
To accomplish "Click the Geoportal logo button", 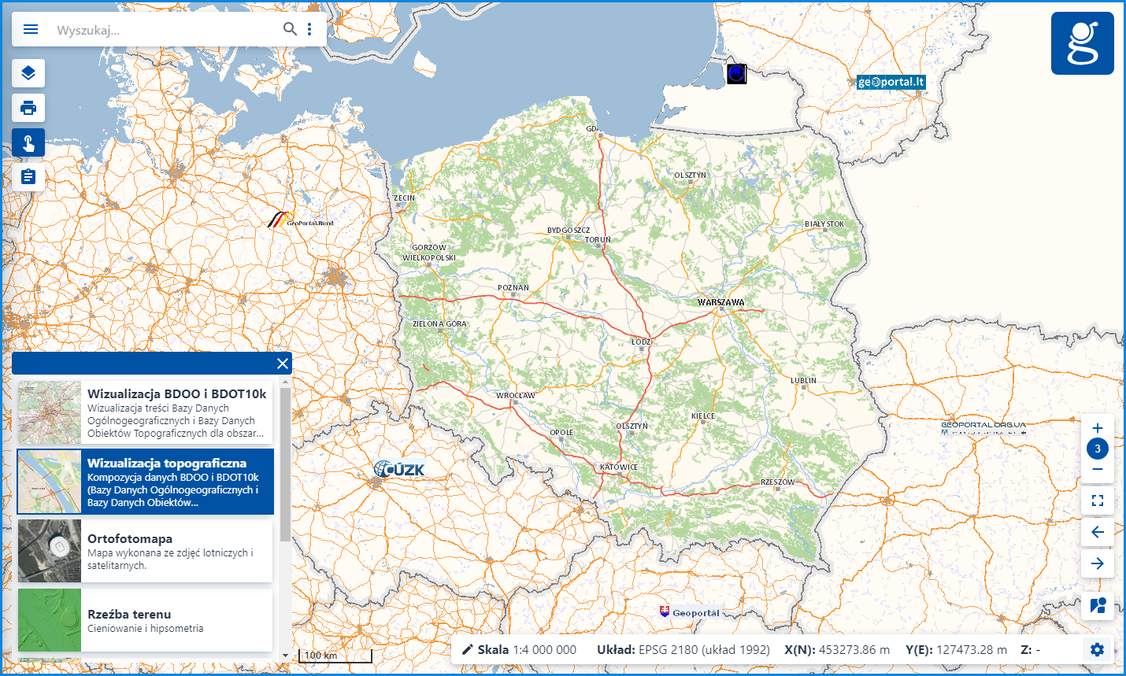I will (1082, 43).
